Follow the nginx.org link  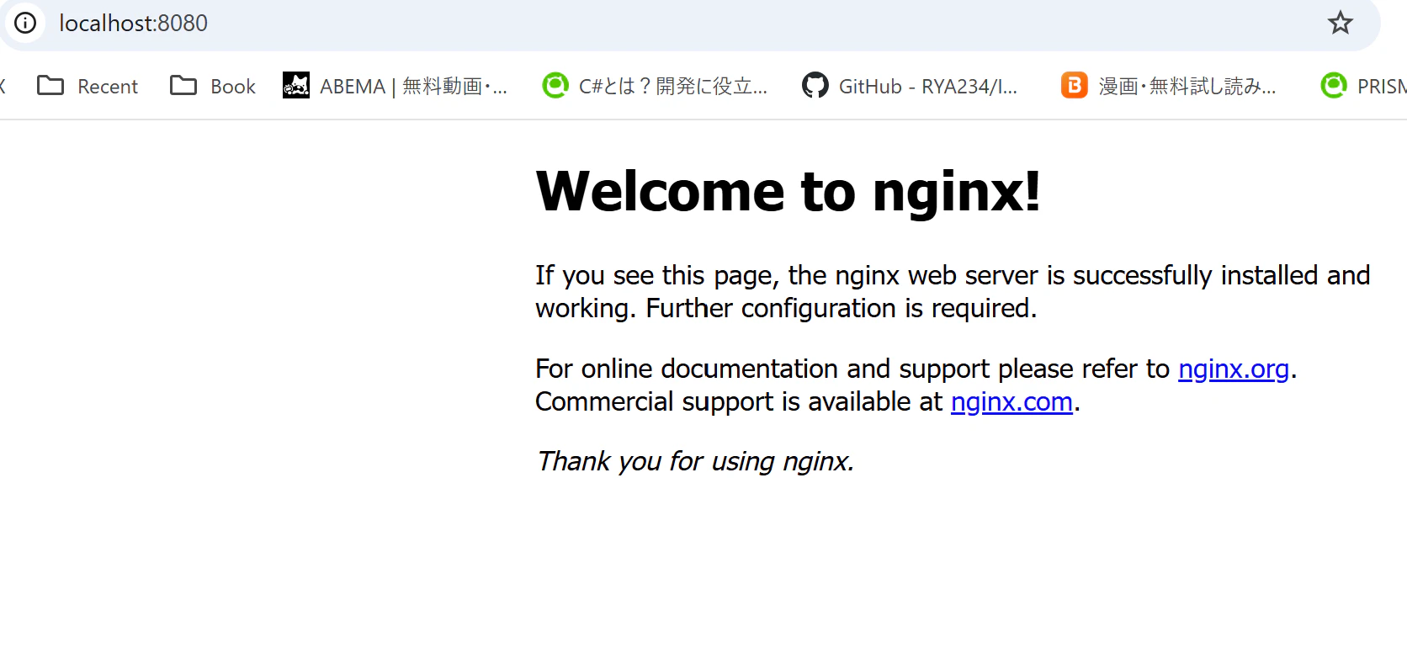1233,369
